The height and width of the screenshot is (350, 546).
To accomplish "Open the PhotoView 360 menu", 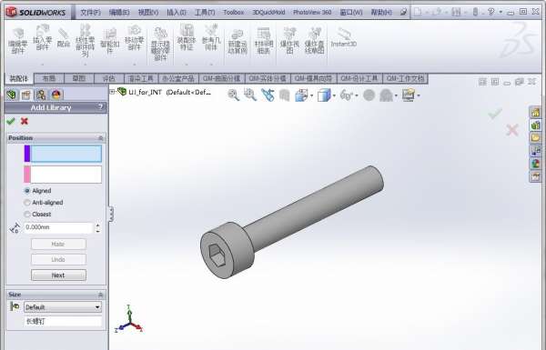I will pyautogui.click(x=312, y=12).
